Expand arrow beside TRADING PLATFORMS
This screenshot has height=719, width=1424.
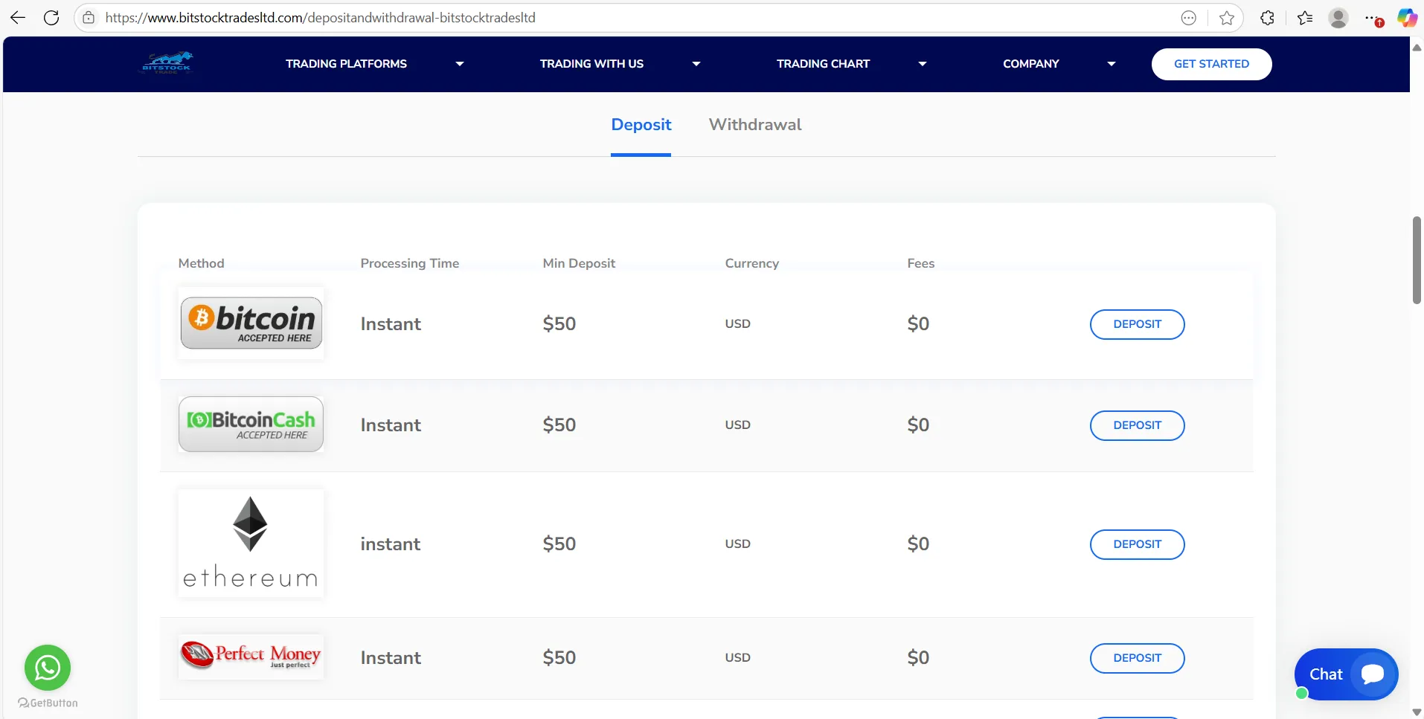pos(460,64)
